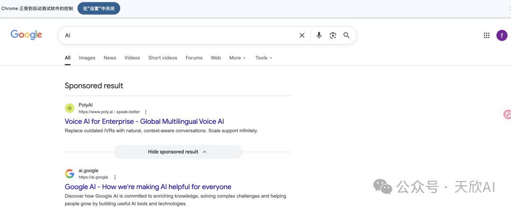Click the PolyAI site favicon

pyautogui.click(x=70, y=108)
